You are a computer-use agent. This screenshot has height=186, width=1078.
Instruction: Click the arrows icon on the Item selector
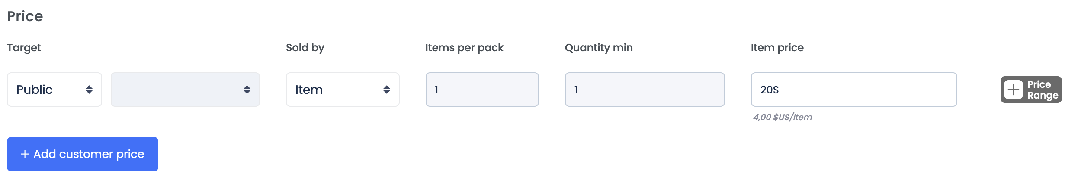click(x=387, y=90)
